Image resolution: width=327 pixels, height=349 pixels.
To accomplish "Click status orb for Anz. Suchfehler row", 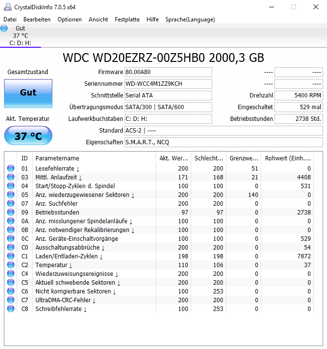I will click(11, 203).
